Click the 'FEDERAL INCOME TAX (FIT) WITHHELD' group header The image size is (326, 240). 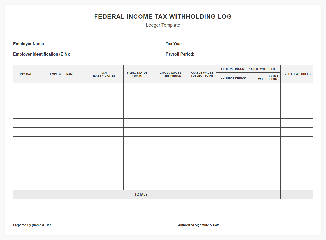pos(248,69)
